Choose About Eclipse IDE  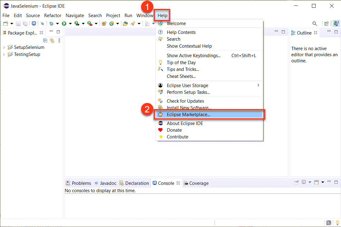(210, 123)
